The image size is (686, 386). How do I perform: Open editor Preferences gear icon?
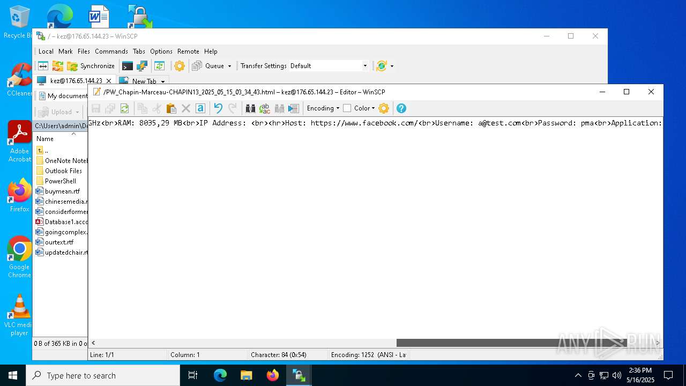point(384,108)
